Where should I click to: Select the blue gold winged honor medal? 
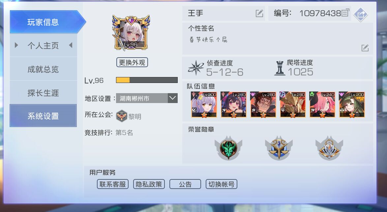pyautogui.click(x=279, y=148)
